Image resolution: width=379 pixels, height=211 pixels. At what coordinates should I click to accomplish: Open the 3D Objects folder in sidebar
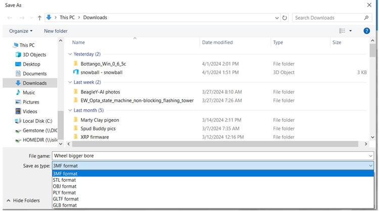point(34,55)
